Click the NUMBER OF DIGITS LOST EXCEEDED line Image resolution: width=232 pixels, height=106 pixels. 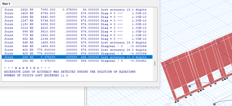[36, 75]
